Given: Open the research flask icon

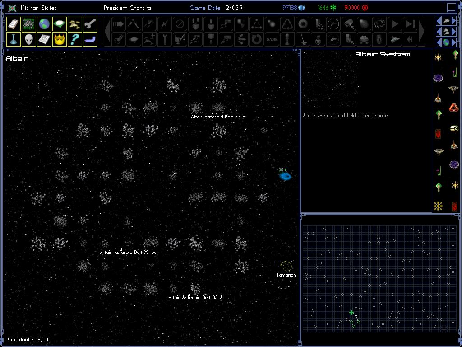Looking at the screenshot, I should pyautogui.click(x=14, y=39).
